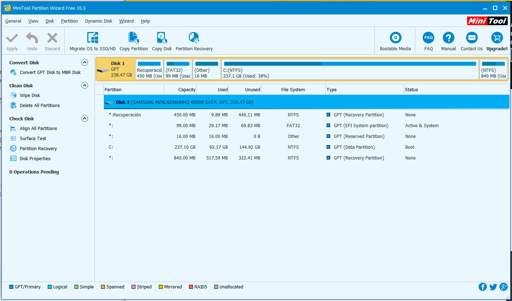The height and width of the screenshot is (301, 512).
Task: Select the FAT32 EFI System partition row
Action: [x=306, y=126]
